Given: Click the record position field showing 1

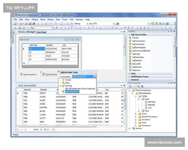Looking at the screenshot, I should pyautogui.click(x=29, y=130).
